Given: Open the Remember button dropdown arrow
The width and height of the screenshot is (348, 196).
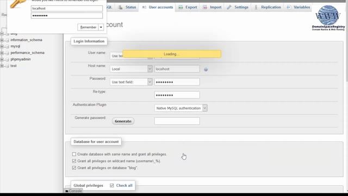Looking at the screenshot, I should pos(101,27).
